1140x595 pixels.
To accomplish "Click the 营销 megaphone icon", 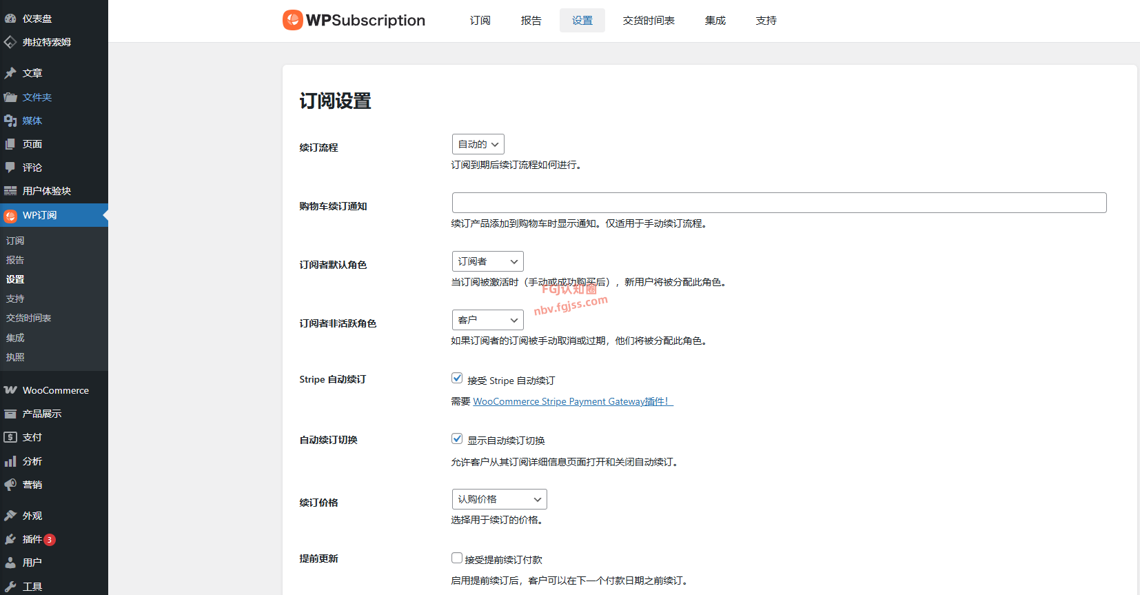I will (10, 485).
